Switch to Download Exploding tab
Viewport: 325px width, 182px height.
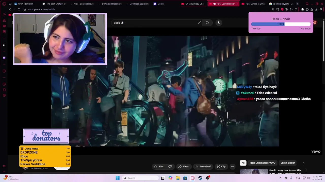138,4
